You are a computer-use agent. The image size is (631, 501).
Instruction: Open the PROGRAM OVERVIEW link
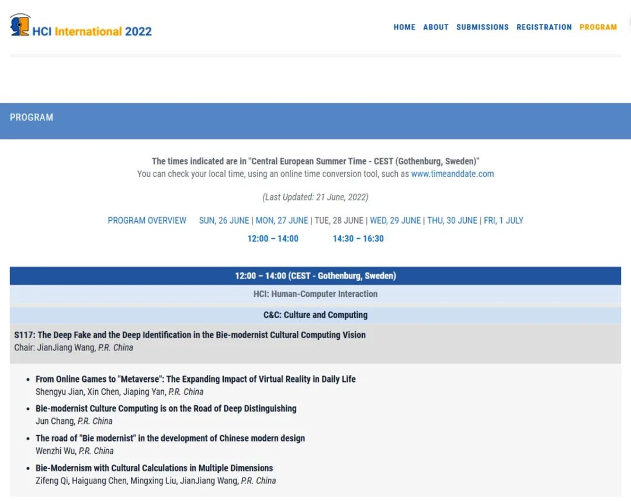[147, 221]
